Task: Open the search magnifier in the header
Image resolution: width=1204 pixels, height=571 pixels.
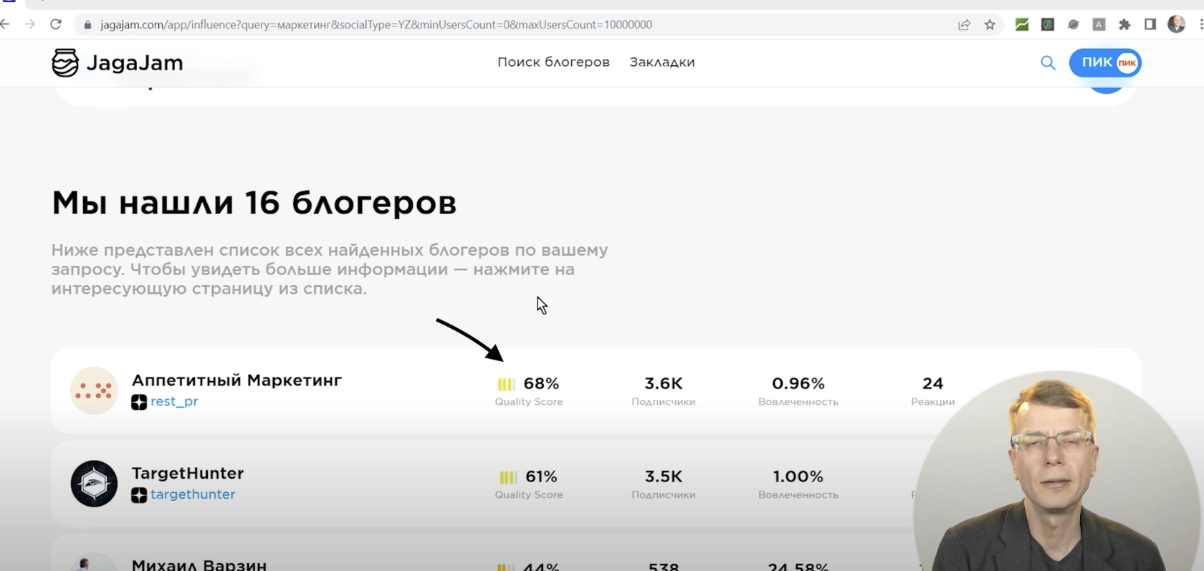Action: pyautogui.click(x=1048, y=63)
